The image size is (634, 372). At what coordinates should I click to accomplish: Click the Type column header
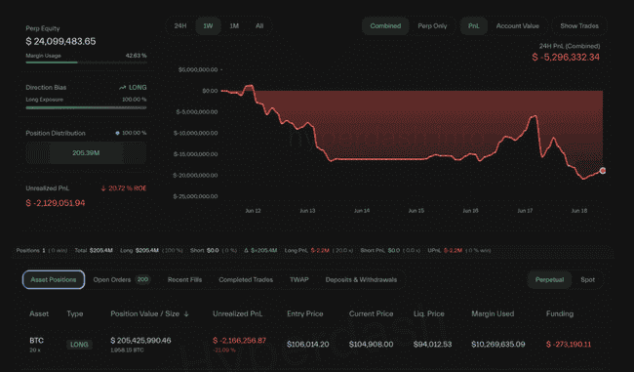(x=75, y=313)
